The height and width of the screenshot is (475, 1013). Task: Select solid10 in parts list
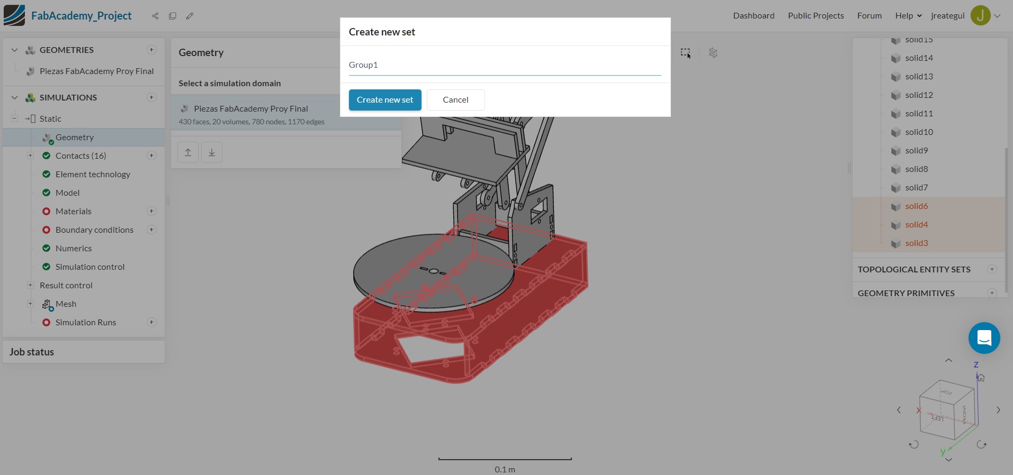(x=919, y=132)
